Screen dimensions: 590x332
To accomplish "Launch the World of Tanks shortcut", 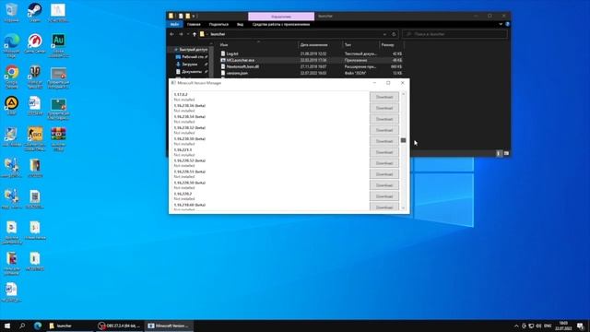I will [x=35, y=77].
